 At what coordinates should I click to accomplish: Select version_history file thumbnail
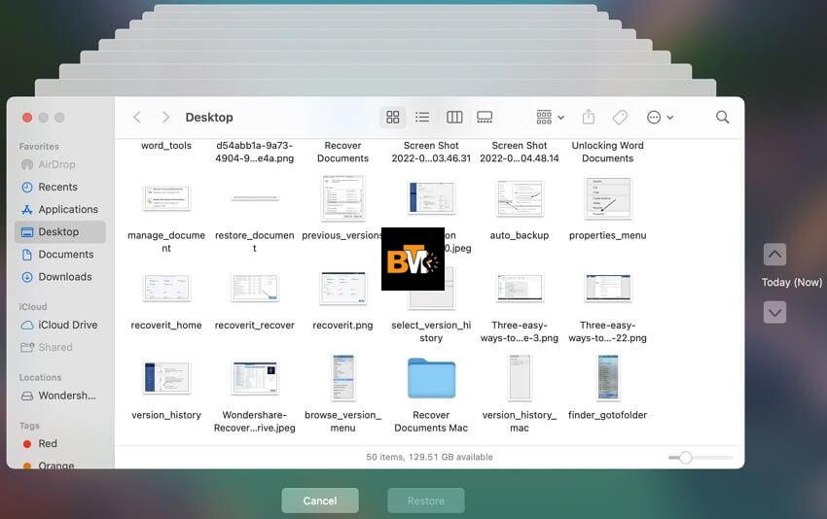pyautogui.click(x=166, y=378)
